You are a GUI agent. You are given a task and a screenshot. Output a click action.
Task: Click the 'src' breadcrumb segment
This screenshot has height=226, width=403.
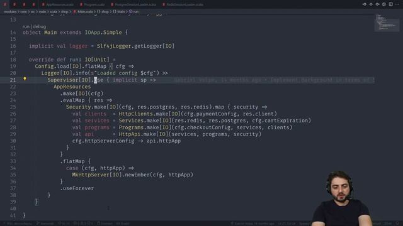click(x=33, y=11)
